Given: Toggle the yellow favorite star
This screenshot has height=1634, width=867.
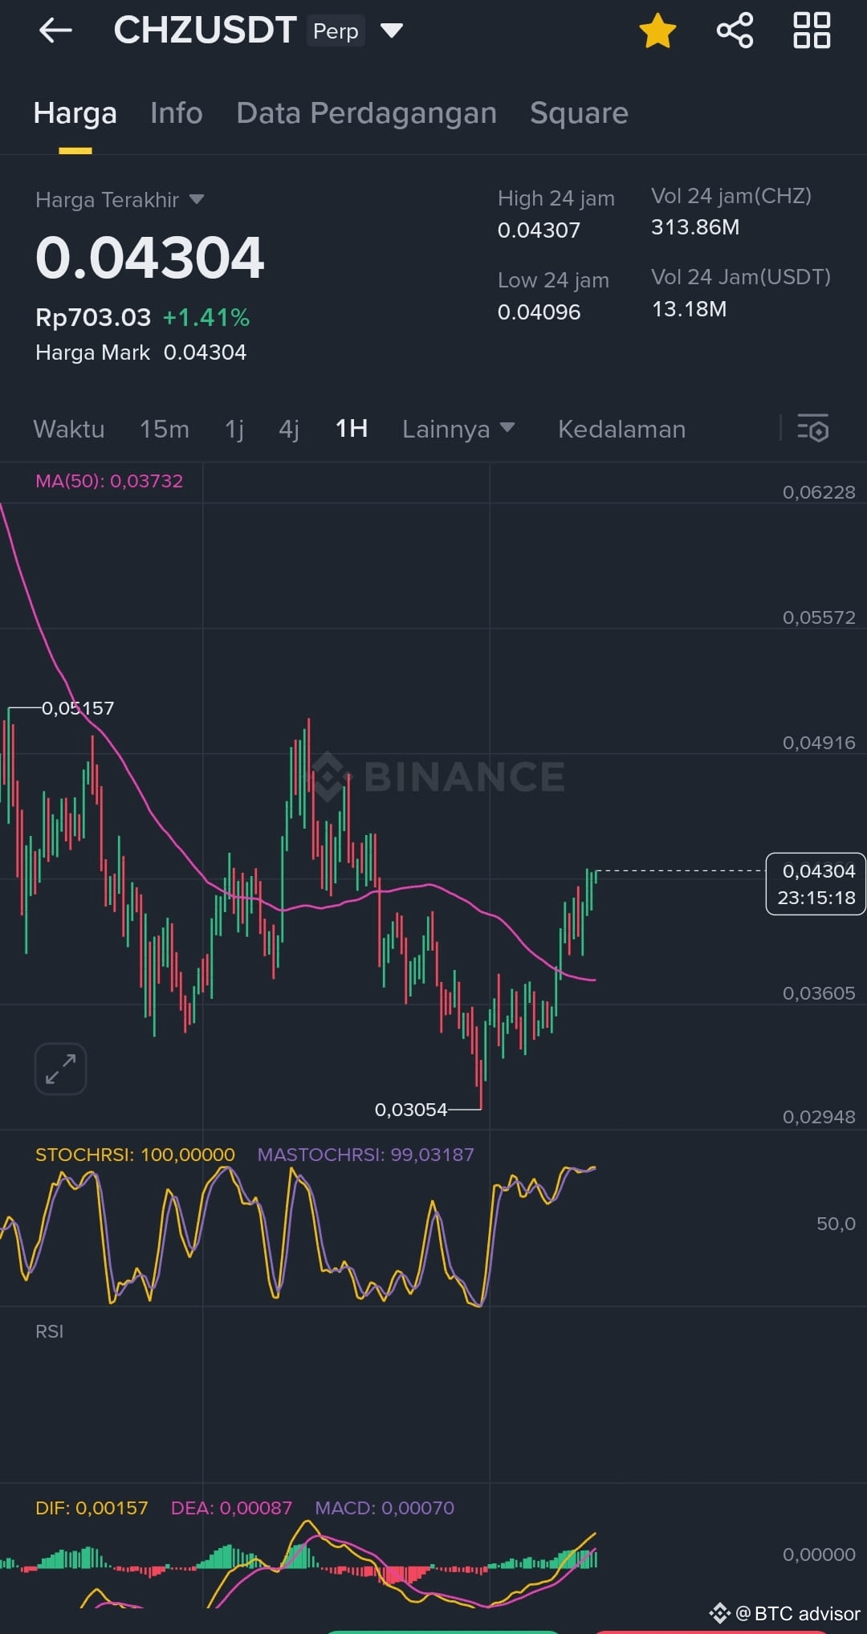Looking at the screenshot, I should coord(657,31).
